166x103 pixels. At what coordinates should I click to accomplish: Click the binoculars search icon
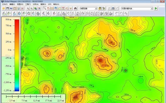[x=75, y=8]
